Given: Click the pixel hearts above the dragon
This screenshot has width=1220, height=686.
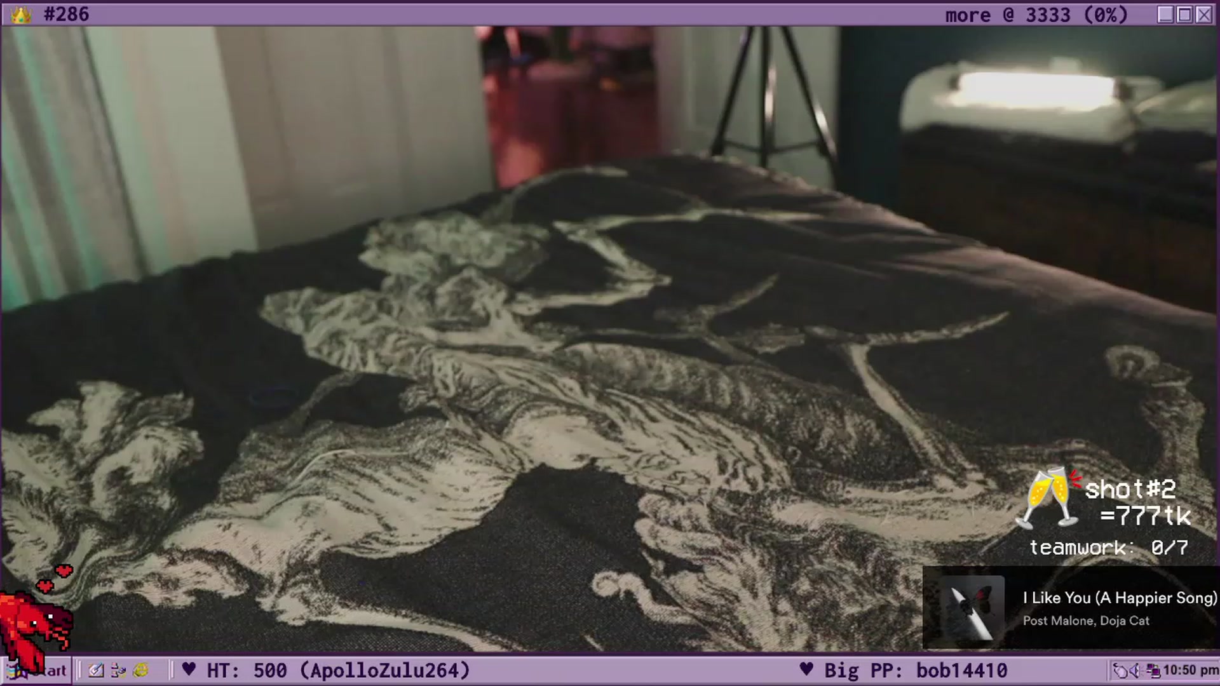Looking at the screenshot, I should tap(55, 578).
